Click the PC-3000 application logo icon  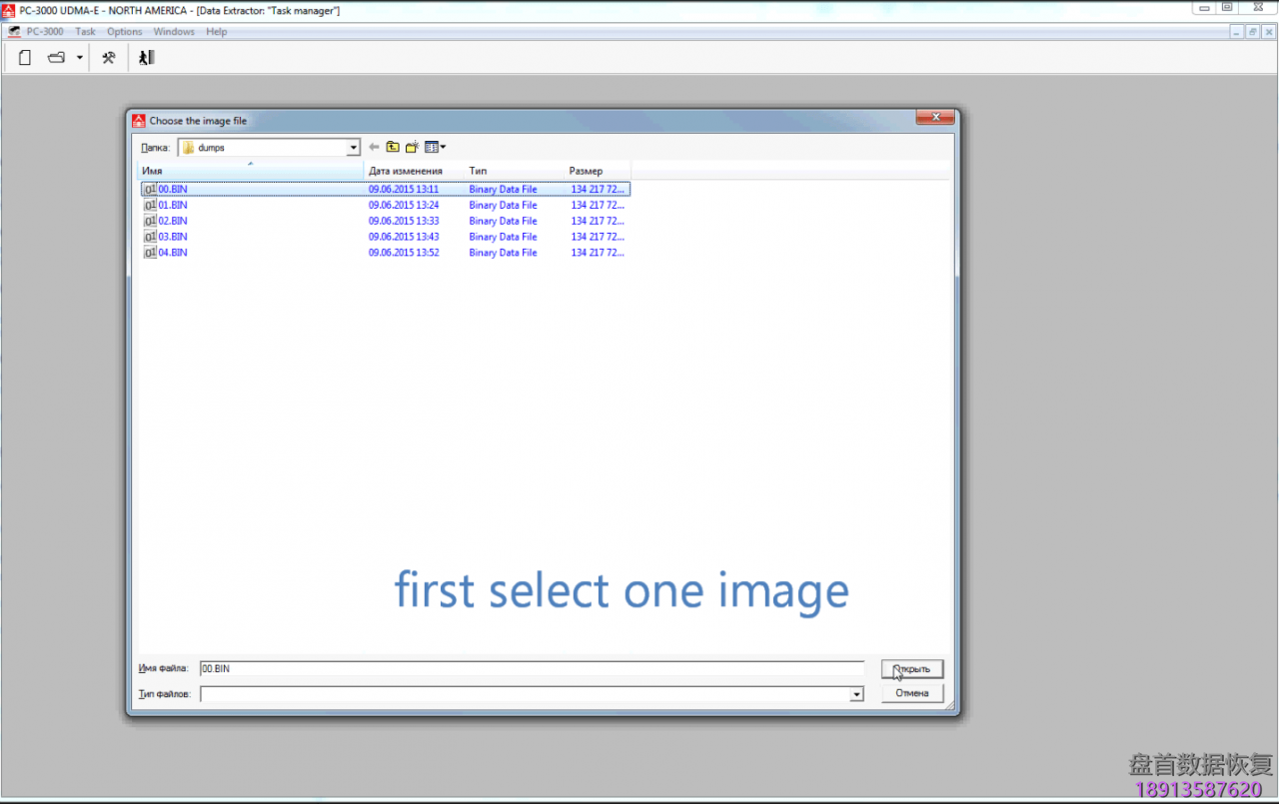coord(14,31)
